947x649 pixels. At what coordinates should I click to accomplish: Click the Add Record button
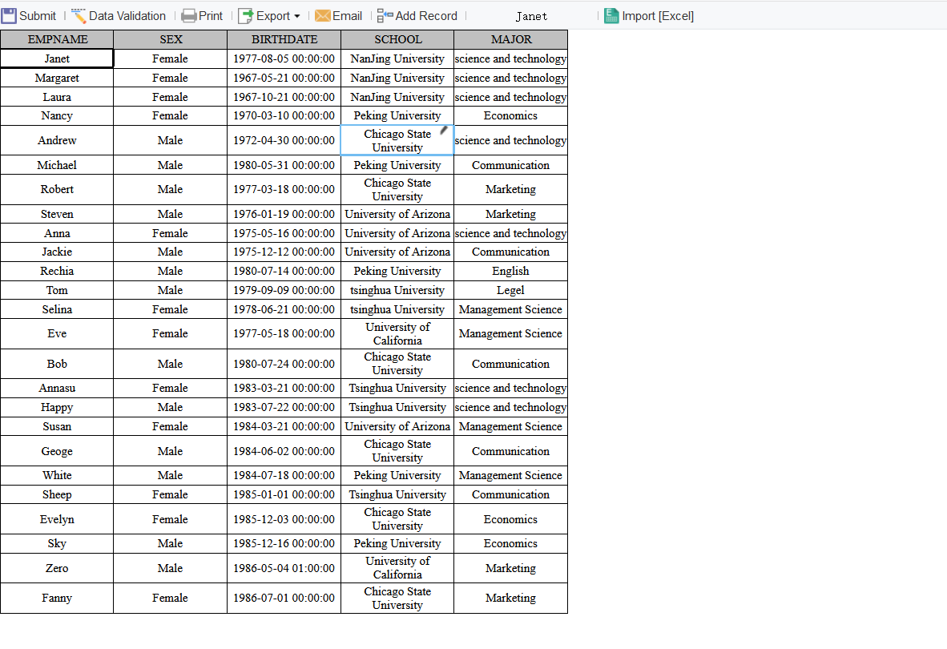tap(417, 15)
